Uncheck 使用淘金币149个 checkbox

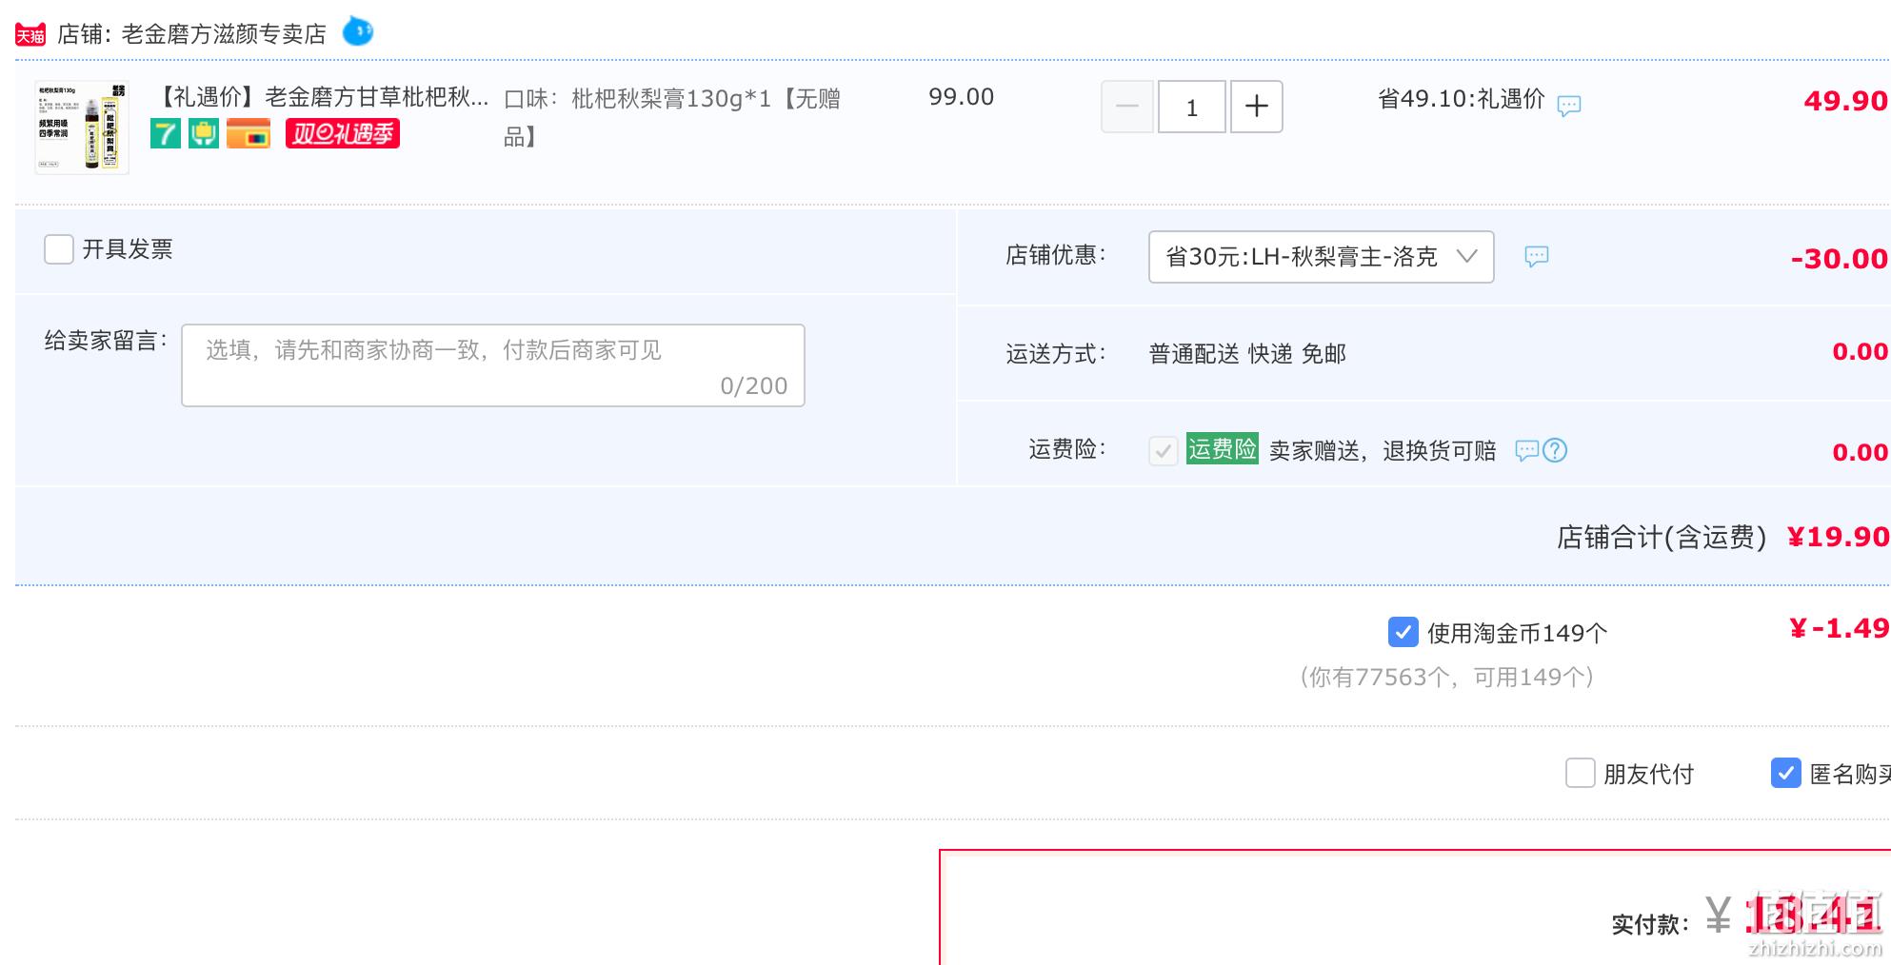click(1403, 632)
